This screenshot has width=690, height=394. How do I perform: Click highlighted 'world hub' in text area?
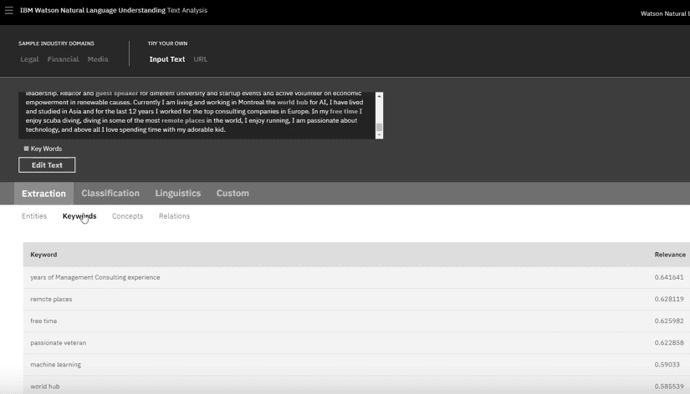coord(292,103)
